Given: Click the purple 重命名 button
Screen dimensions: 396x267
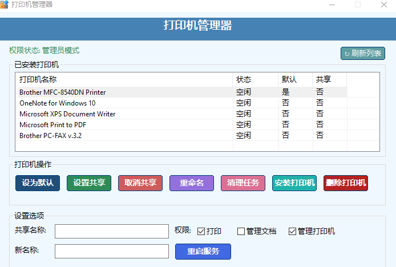Looking at the screenshot, I should coord(192,183).
